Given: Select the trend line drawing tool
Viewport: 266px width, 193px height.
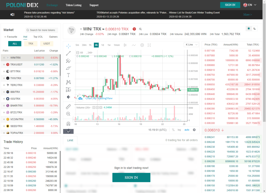Looking at the screenshot, I should point(68,53).
